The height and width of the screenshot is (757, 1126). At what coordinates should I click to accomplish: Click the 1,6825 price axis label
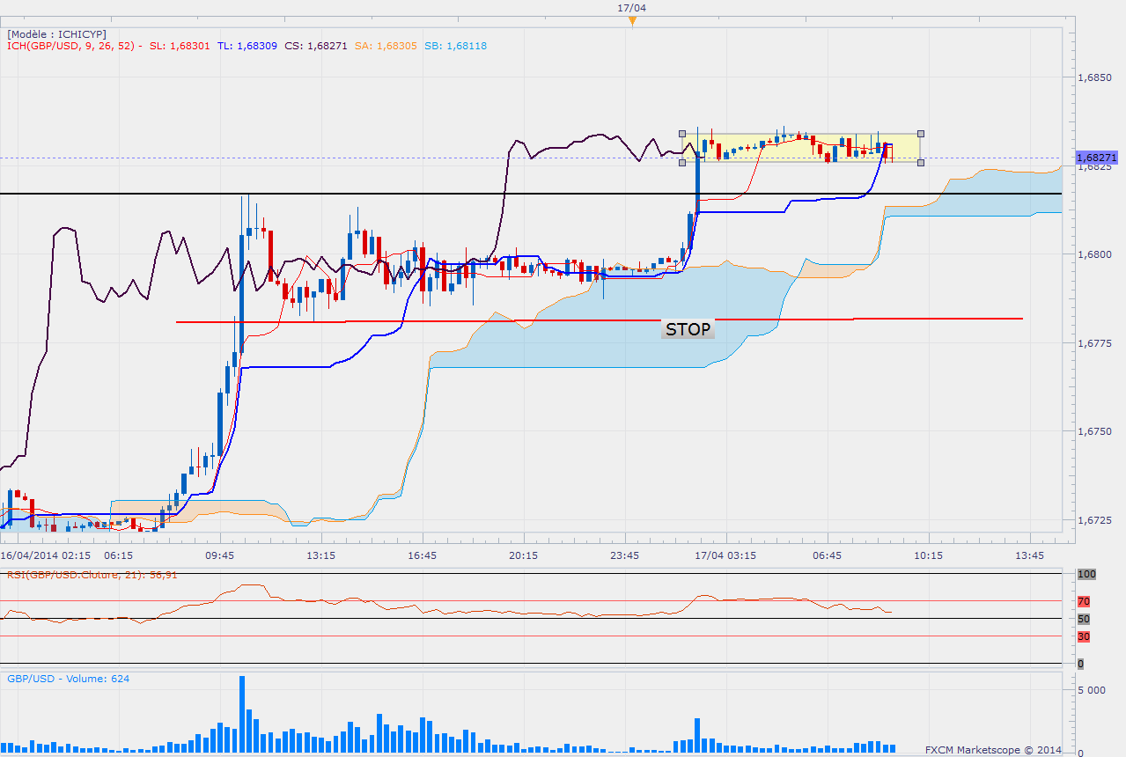pyautogui.click(x=1095, y=166)
